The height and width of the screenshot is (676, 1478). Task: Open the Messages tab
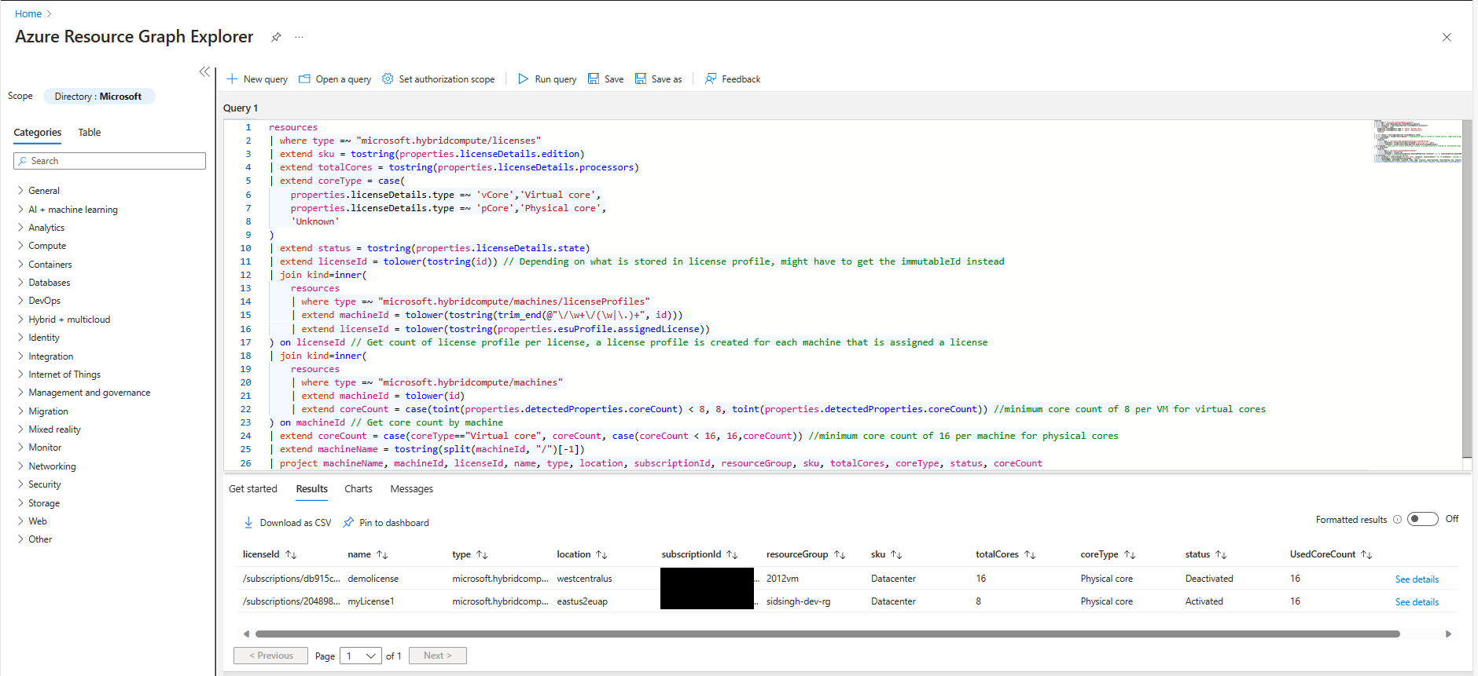click(x=412, y=489)
